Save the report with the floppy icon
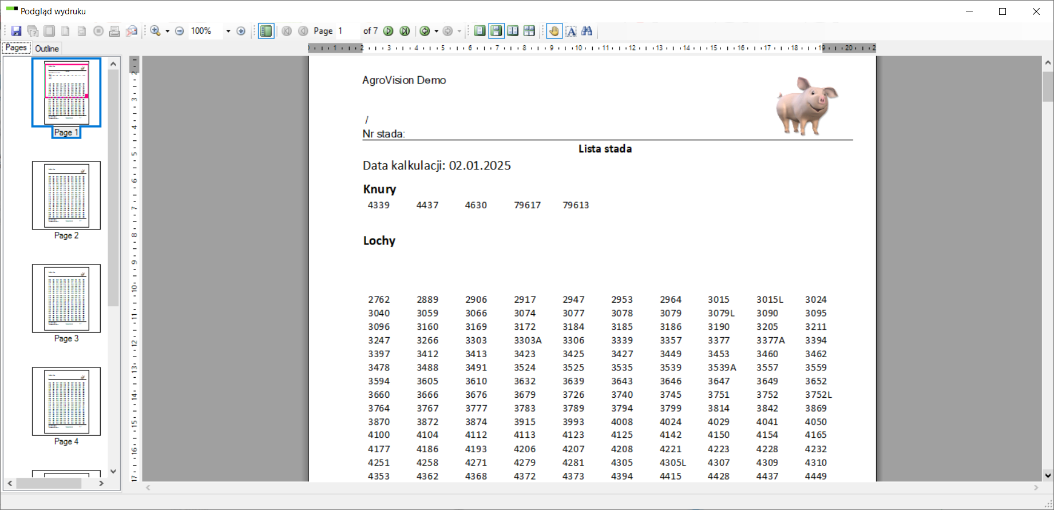The width and height of the screenshot is (1054, 510). click(16, 31)
